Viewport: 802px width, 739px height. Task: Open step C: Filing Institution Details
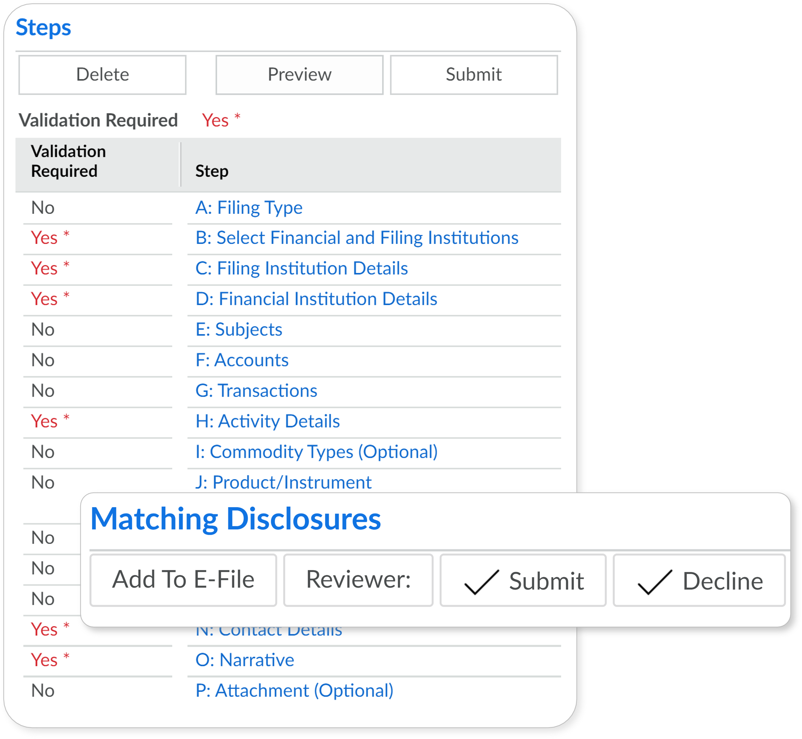click(x=301, y=268)
